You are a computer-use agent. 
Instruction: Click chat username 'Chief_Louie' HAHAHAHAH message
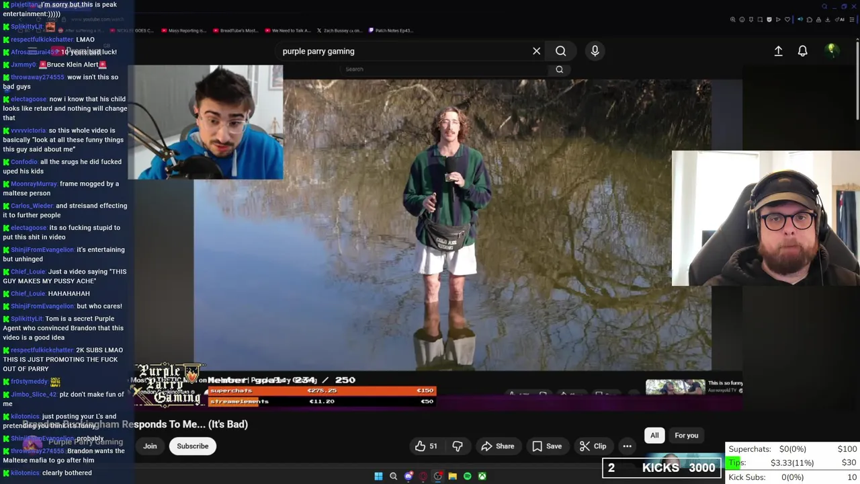[x=28, y=294]
